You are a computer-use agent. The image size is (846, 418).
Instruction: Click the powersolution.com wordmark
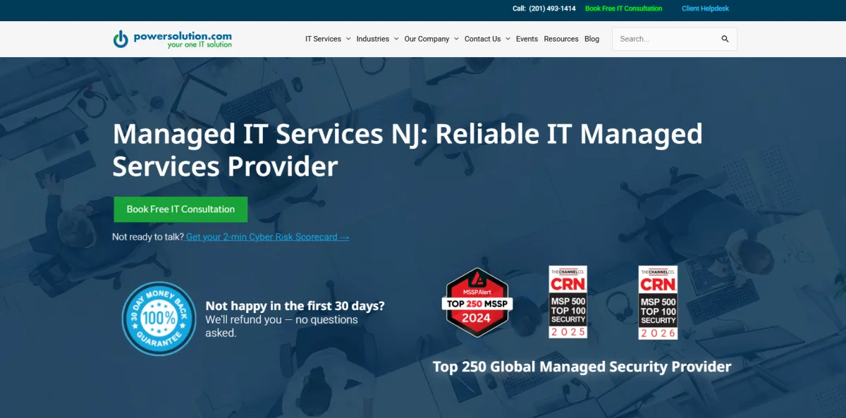(183, 35)
